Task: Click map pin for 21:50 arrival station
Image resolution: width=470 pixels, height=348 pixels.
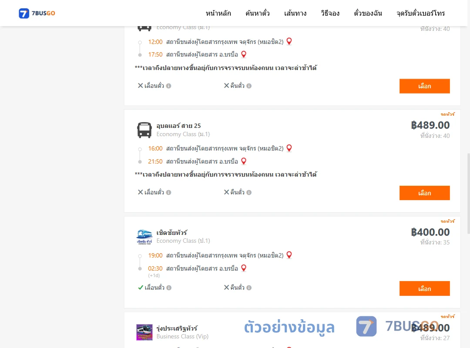Action: [244, 161]
